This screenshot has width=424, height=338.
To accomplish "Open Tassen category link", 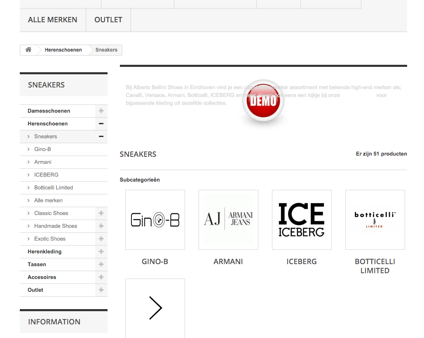I will click(37, 264).
